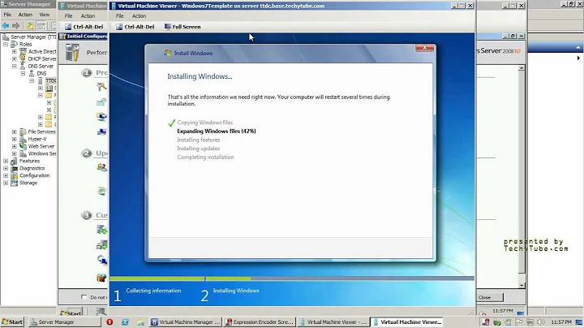This screenshot has width=584, height=328.
Task: Click Windows Server role item in tree
Action: pyautogui.click(x=42, y=153)
